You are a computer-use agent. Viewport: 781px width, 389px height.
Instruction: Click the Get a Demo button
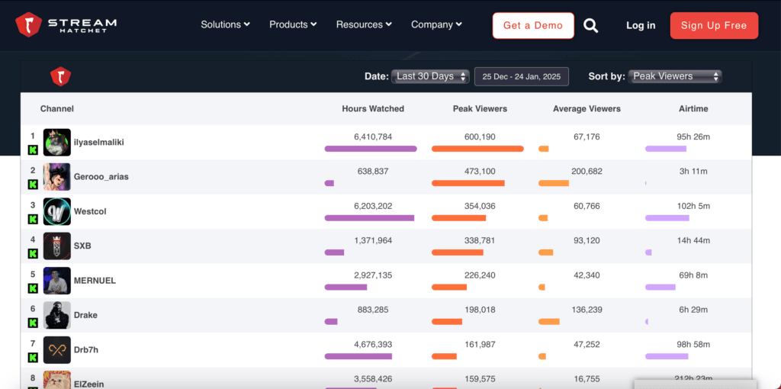(x=533, y=25)
